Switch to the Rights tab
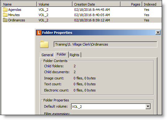The image size is (167, 120). pyautogui.click(x=74, y=55)
